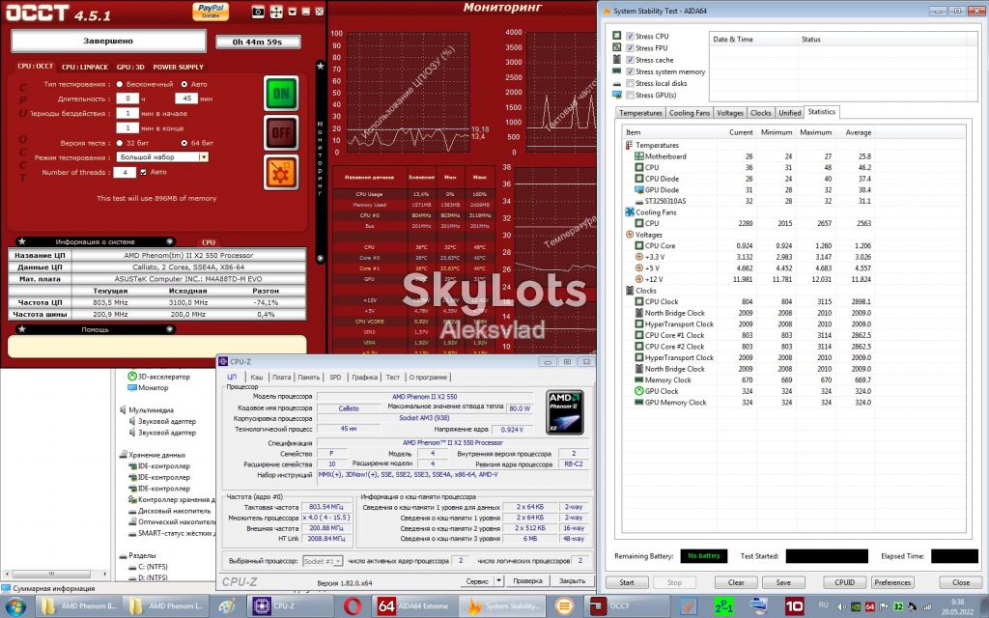This screenshot has width=989, height=618.
Task: Open Preferences in System Stability Test
Action: click(892, 582)
